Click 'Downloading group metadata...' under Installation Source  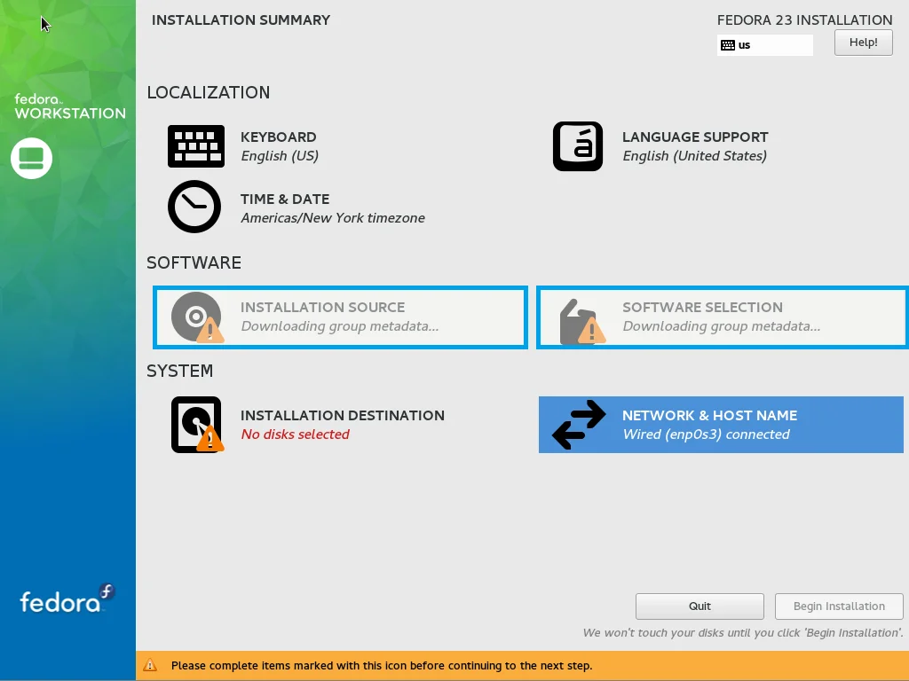(x=340, y=326)
